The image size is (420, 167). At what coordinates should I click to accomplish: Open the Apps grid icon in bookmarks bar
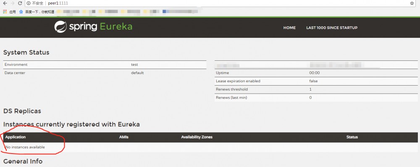pos(5,11)
